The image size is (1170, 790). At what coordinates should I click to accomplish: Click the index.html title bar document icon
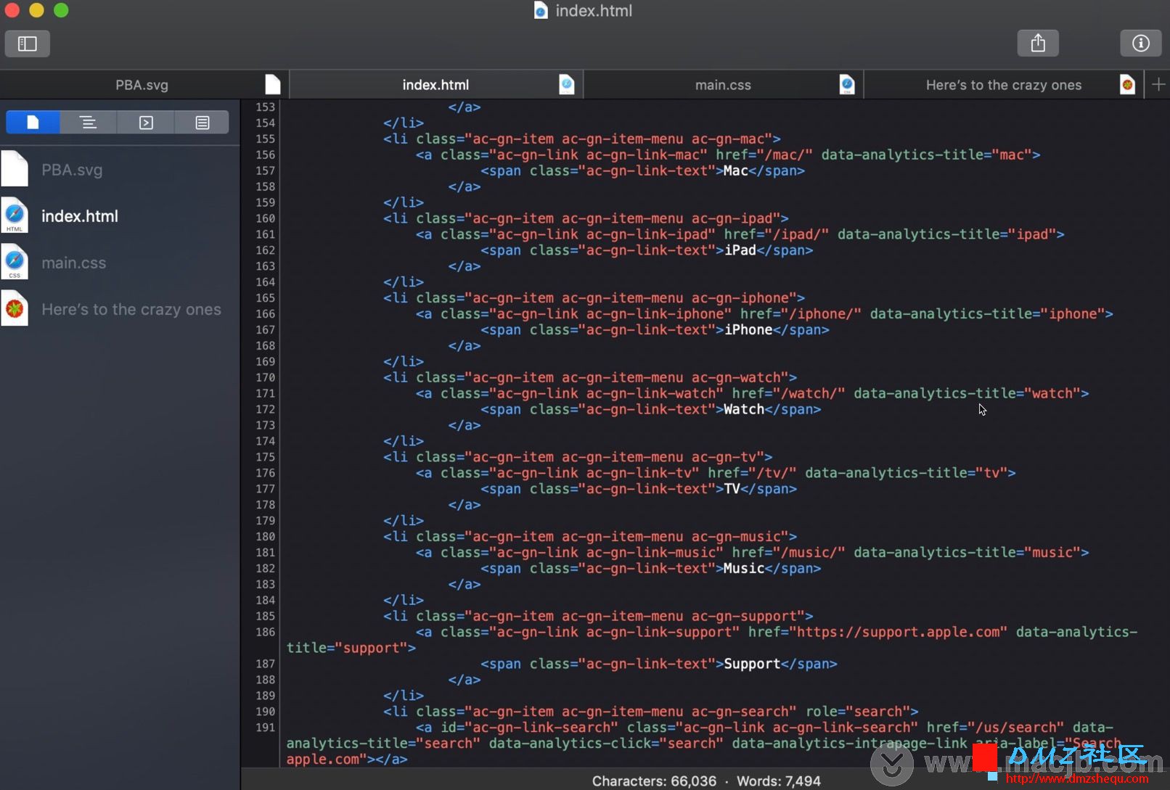point(541,10)
